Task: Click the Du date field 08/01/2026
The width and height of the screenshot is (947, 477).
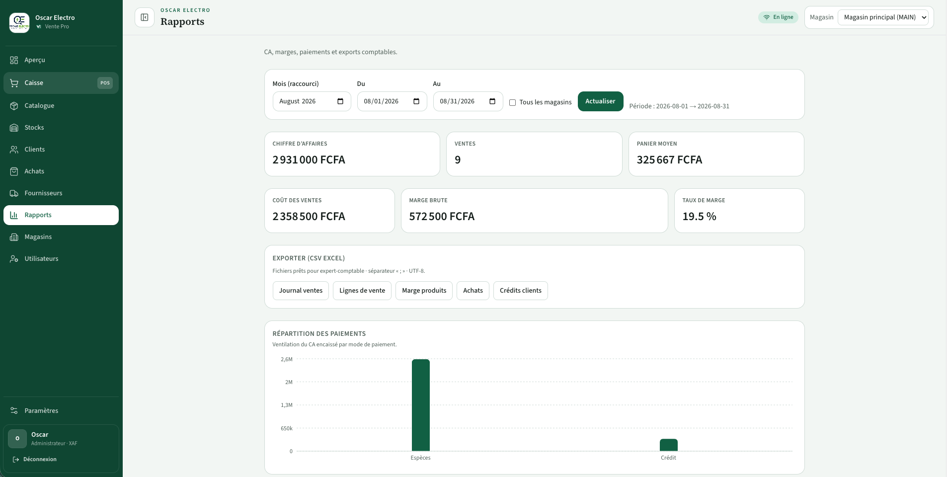Action: coord(392,101)
